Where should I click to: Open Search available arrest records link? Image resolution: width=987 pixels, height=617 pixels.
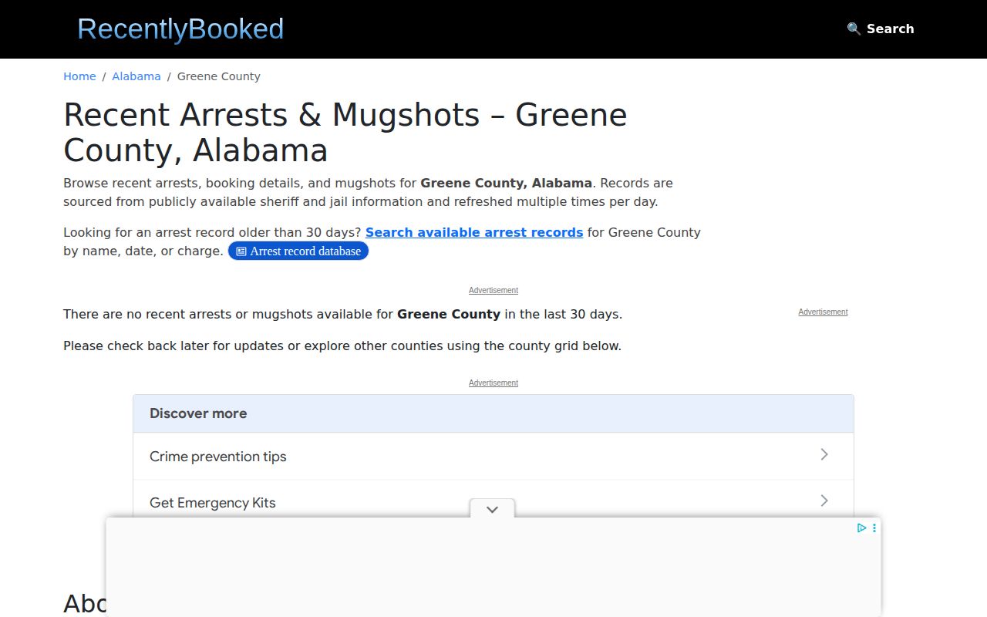(474, 232)
